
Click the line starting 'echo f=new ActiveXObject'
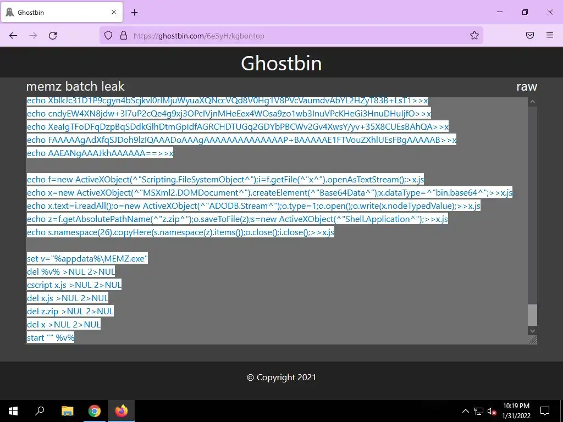tap(225, 180)
